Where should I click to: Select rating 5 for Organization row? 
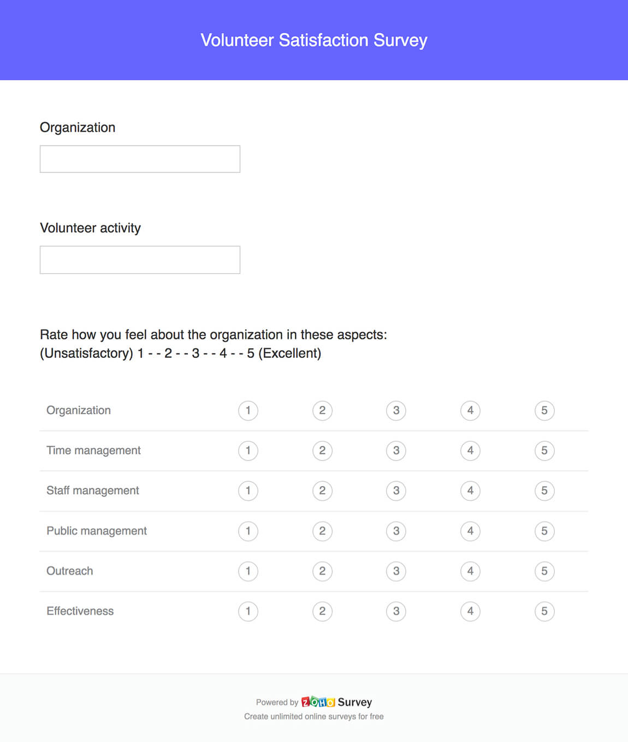[x=544, y=410]
